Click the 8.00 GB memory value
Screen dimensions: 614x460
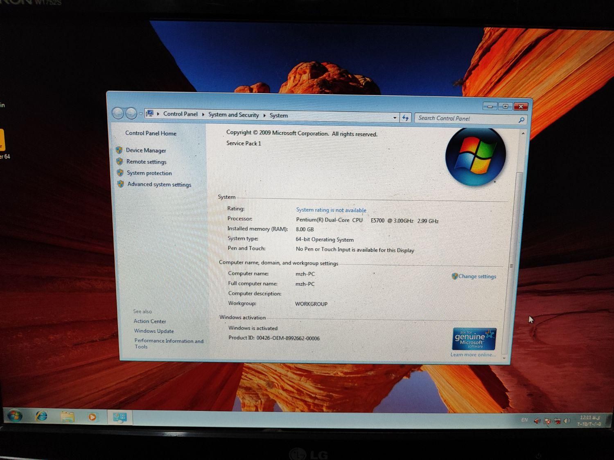click(305, 230)
